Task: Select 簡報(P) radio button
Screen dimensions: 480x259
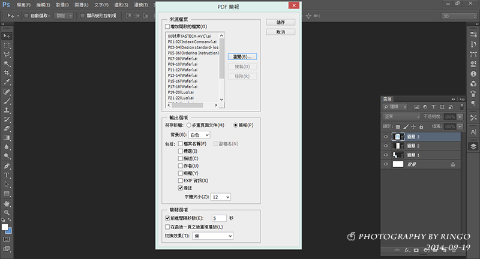Action: pyautogui.click(x=235, y=125)
